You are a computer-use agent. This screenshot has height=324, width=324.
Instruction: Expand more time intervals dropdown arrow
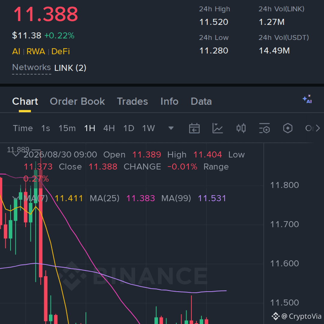[171, 128]
